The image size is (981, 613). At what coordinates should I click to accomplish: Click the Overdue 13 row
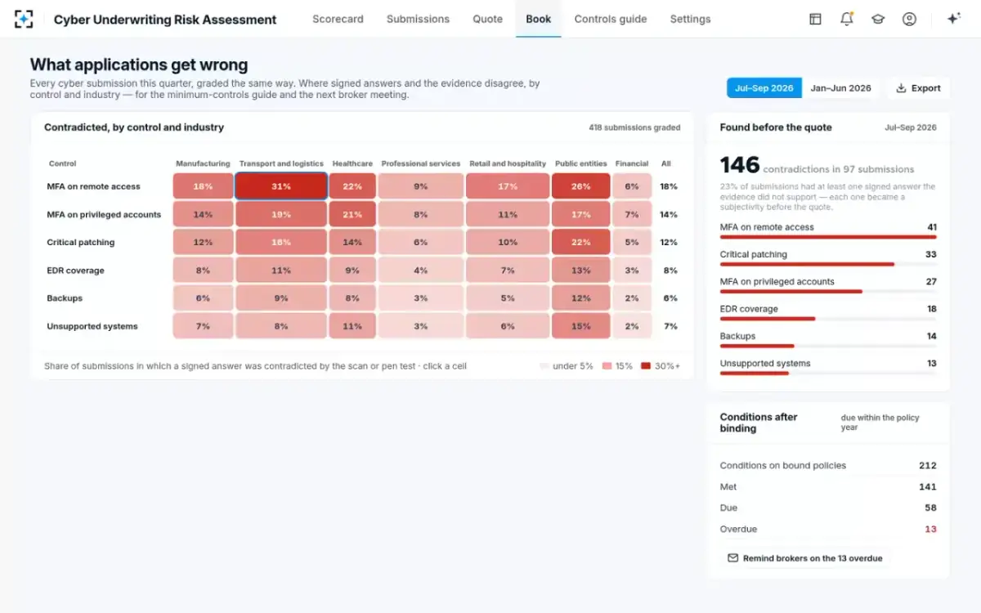(x=828, y=529)
